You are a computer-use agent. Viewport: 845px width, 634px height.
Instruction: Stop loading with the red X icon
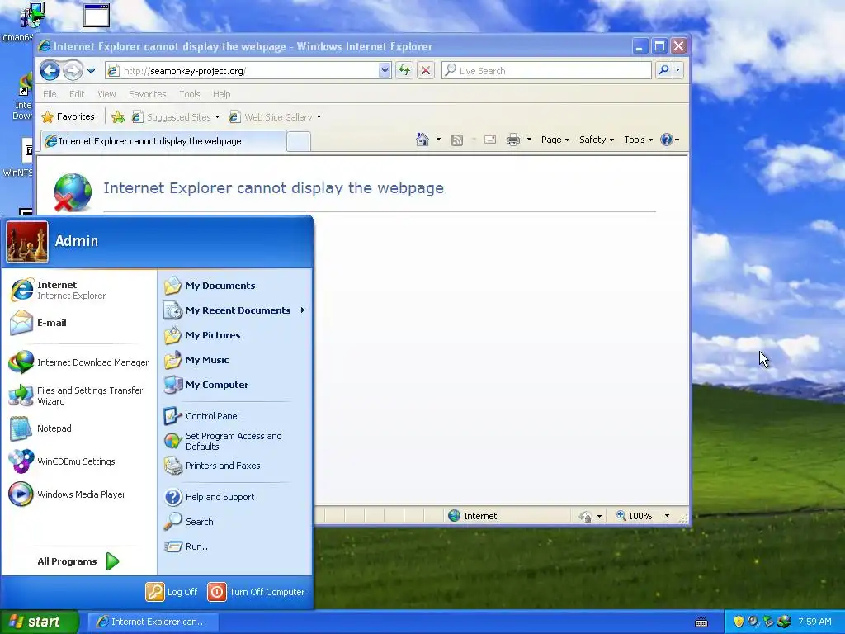[426, 71]
